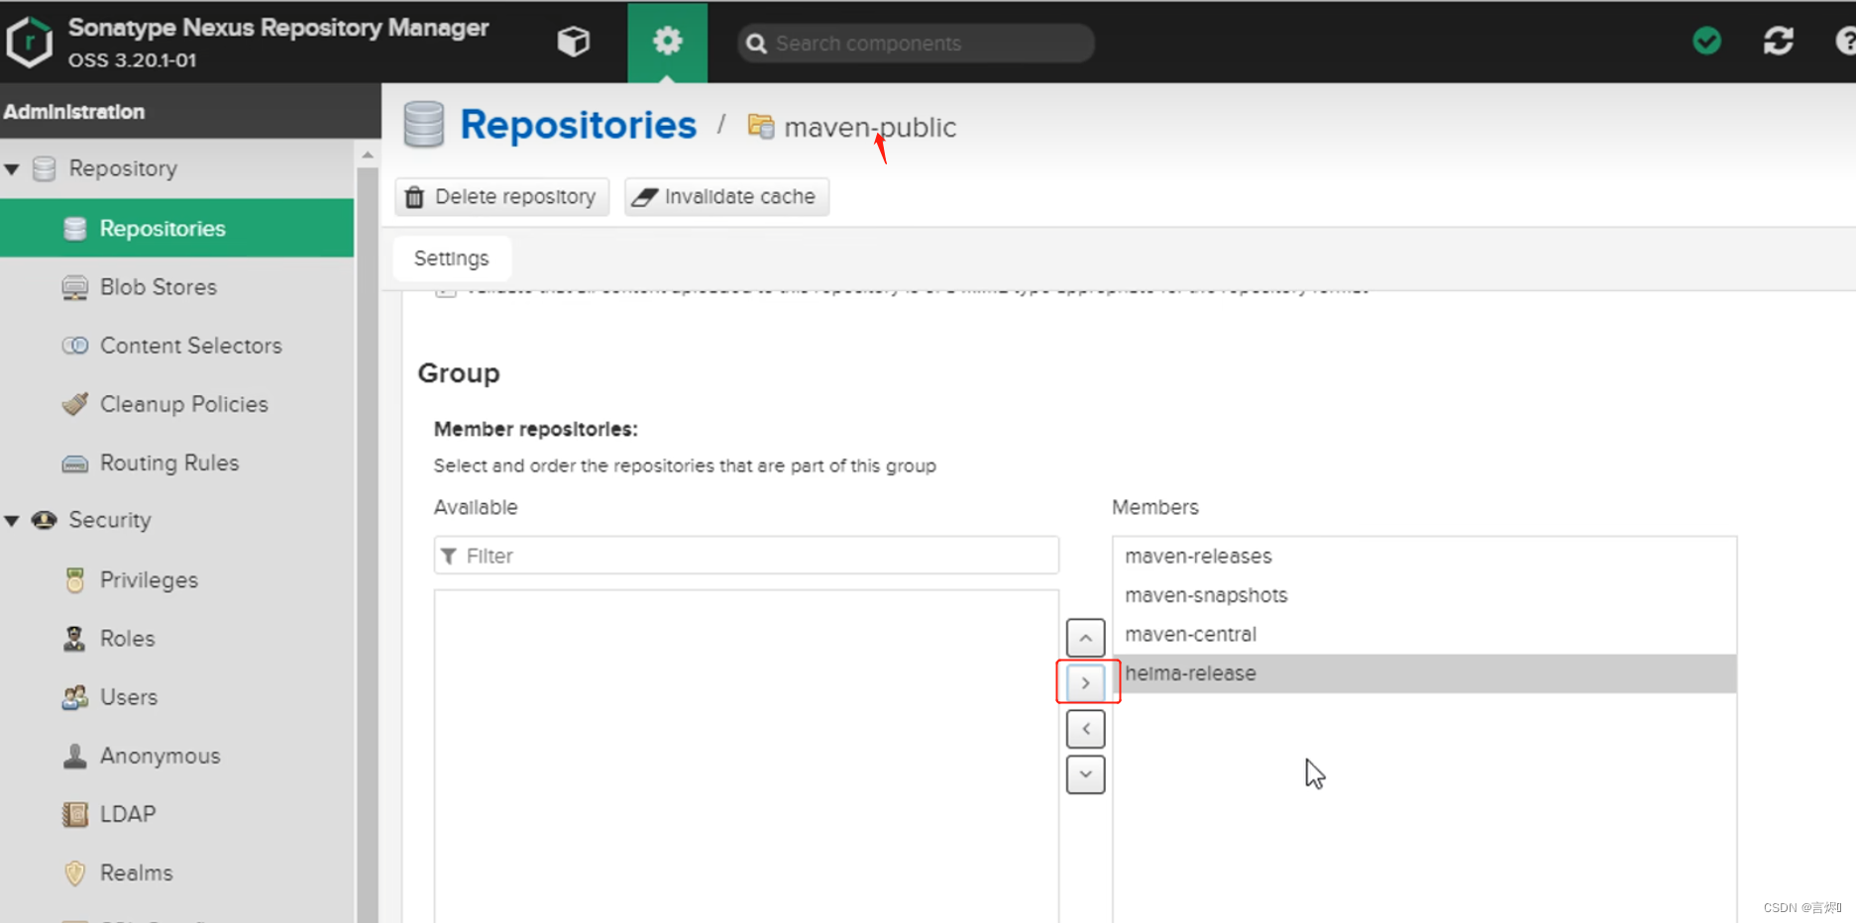Click the Blob Stores icon
This screenshot has width=1856, height=923.
pos(74,287)
